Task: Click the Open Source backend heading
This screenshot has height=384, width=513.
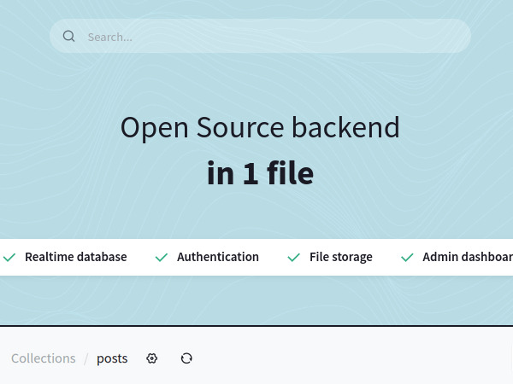Action: point(260,128)
